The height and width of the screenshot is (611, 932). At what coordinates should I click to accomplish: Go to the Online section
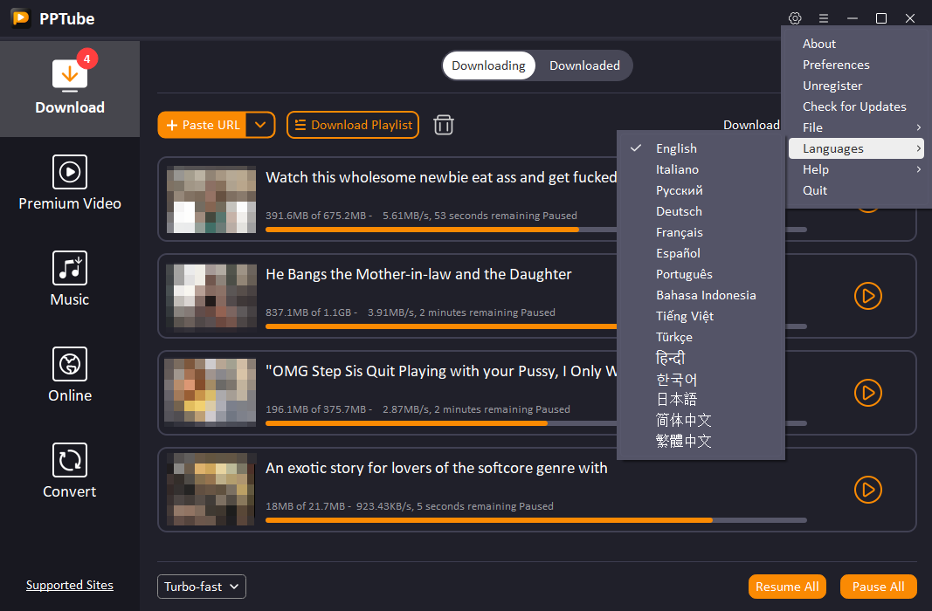[69, 375]
